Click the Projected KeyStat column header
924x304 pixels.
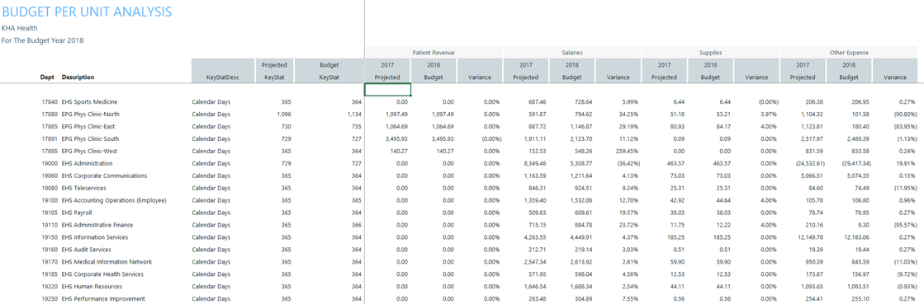274,71
